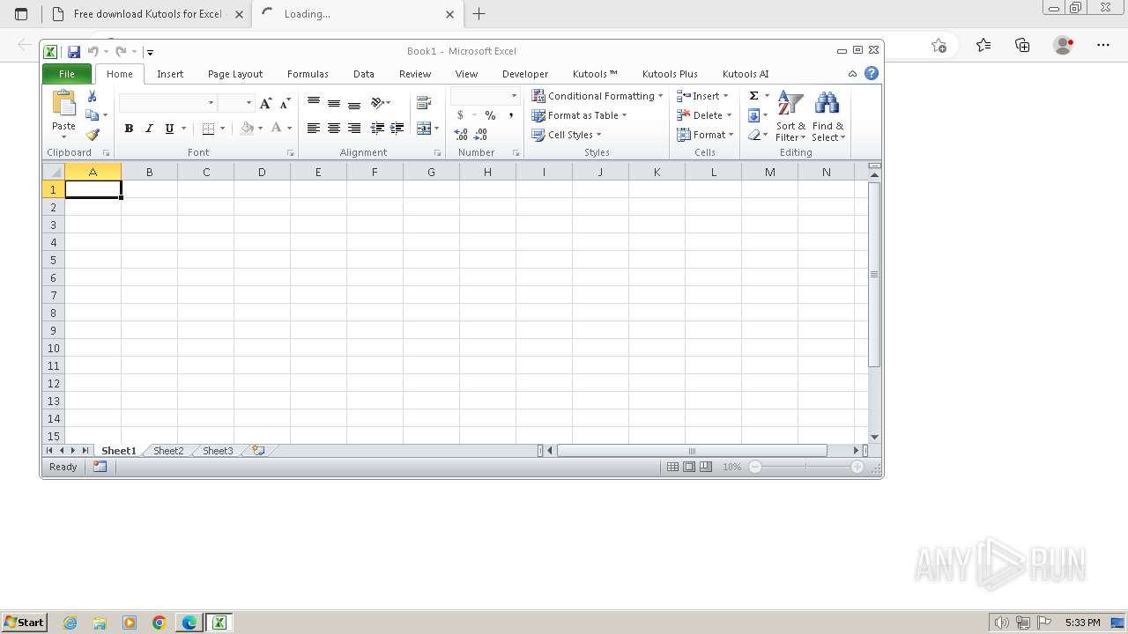This screenshot has width=1128, height=634.
Task: Open Sort & Filter dropdown
Action: coord(790,116)
